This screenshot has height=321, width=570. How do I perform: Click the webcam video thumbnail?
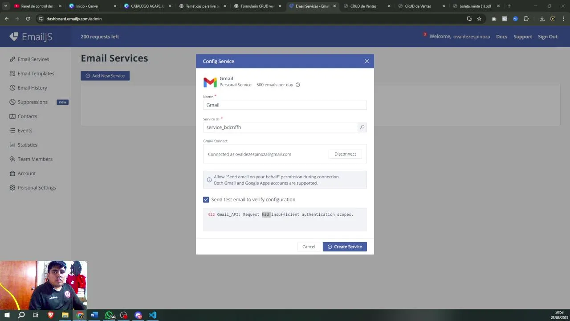coord(44,285)
